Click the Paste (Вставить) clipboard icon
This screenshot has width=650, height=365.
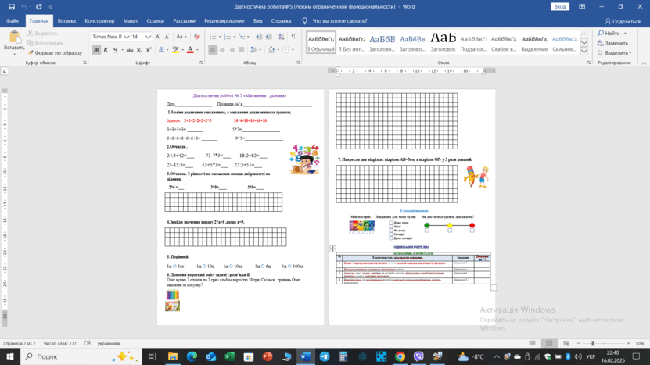[x=14, y=38]
